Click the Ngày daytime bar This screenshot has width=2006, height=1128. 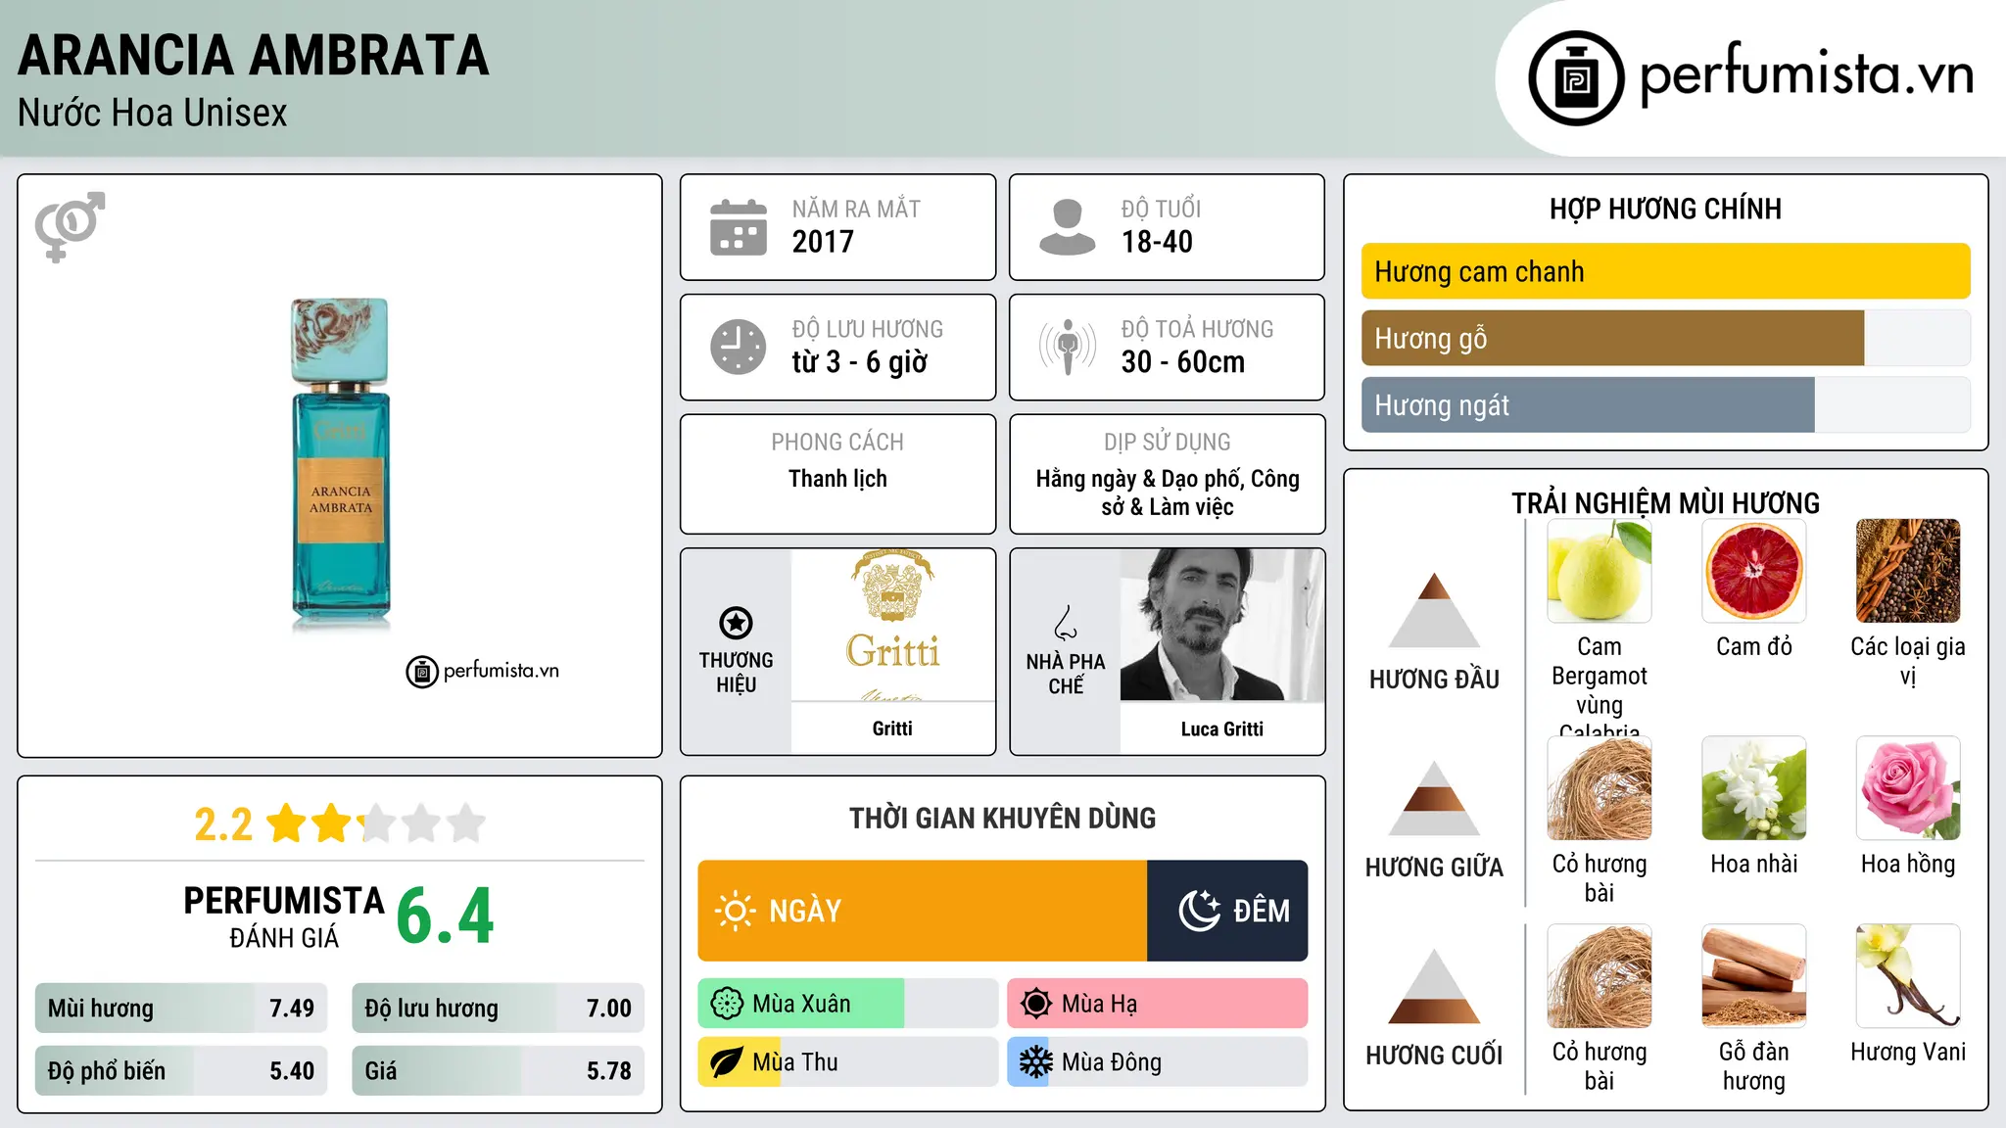tap(922, 911)
